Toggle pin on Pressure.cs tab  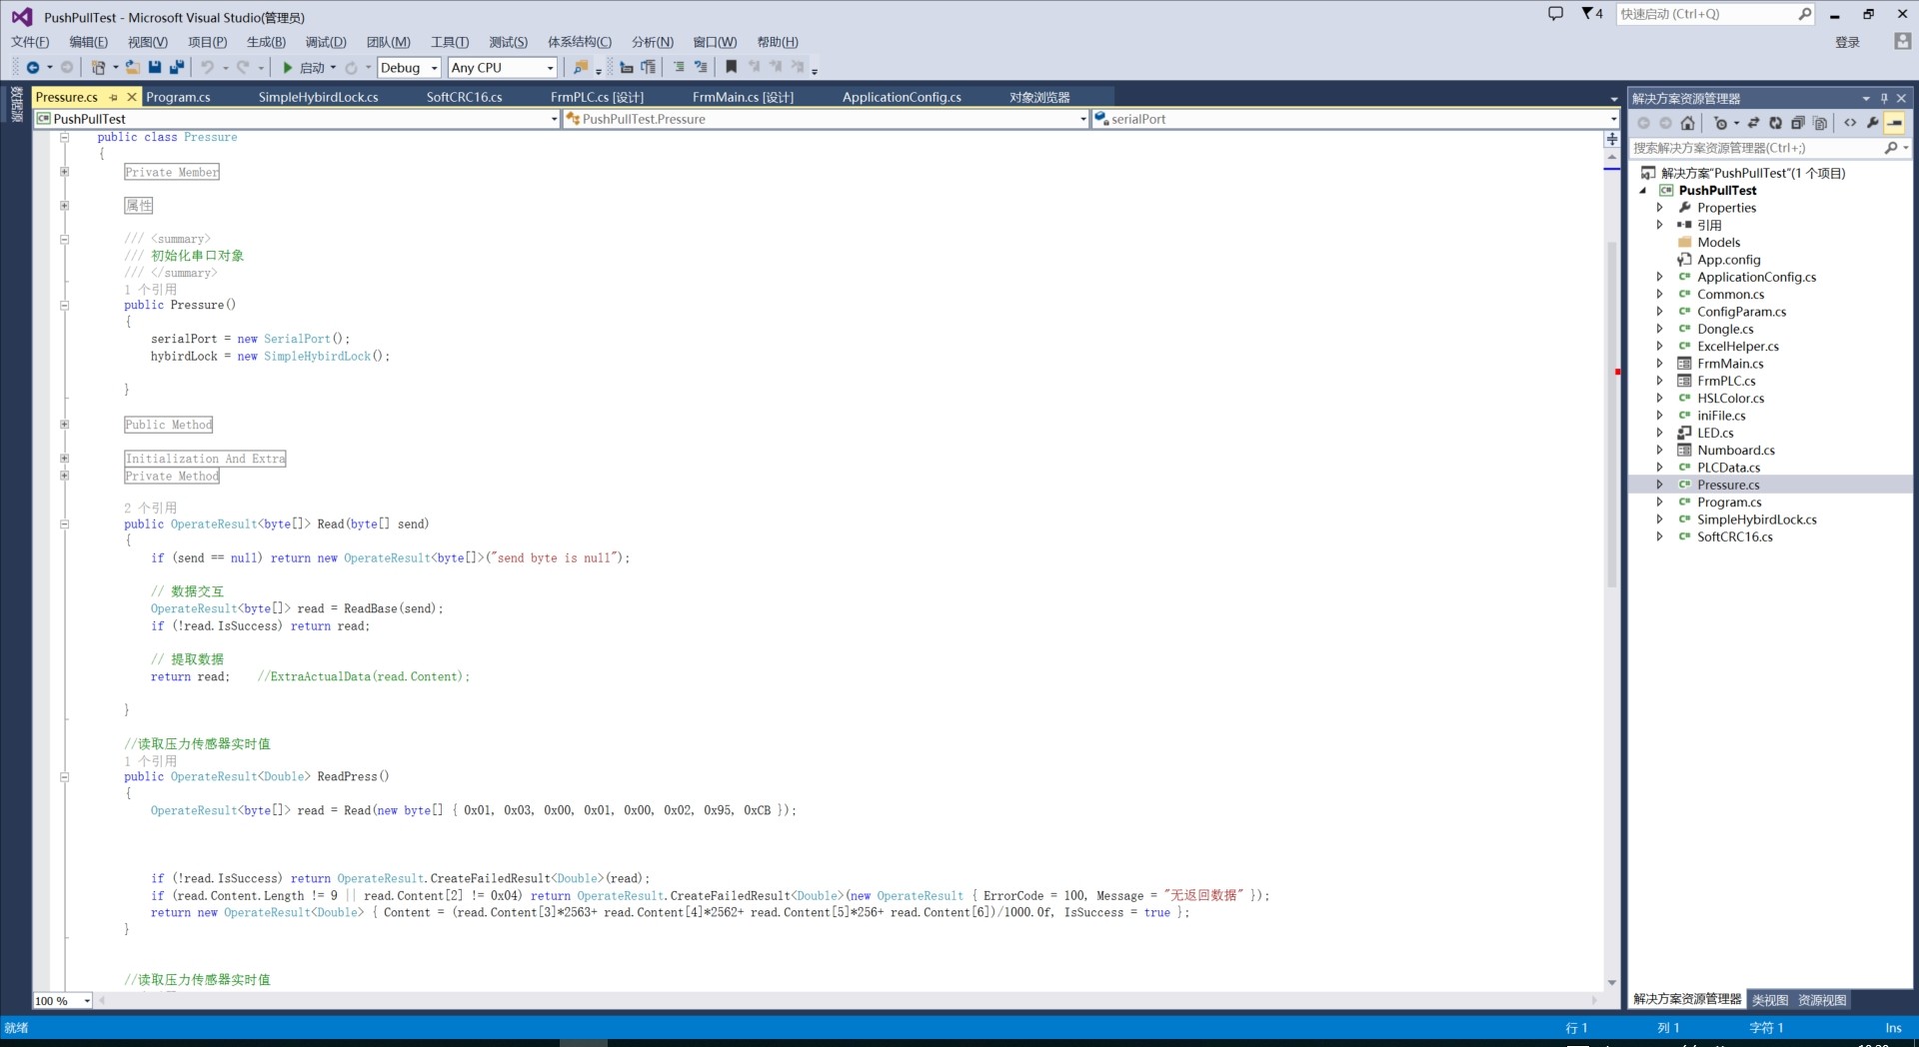pyautogui.click(x=114, y=97)
